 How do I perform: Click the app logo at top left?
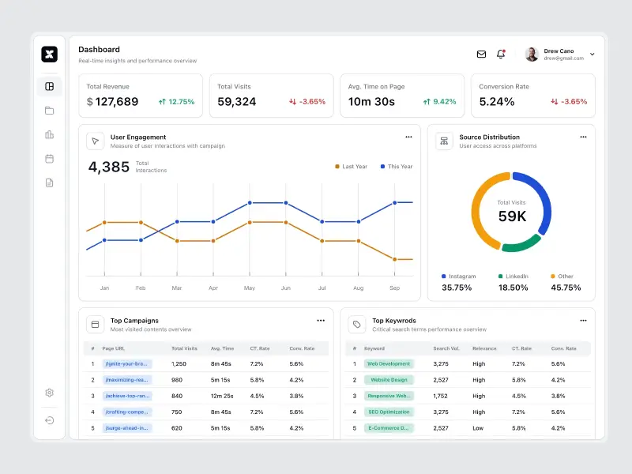[x=50, y=54]
